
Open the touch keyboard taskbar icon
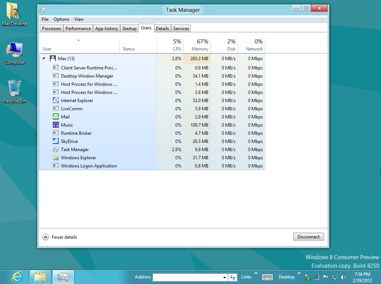point(267,277)
